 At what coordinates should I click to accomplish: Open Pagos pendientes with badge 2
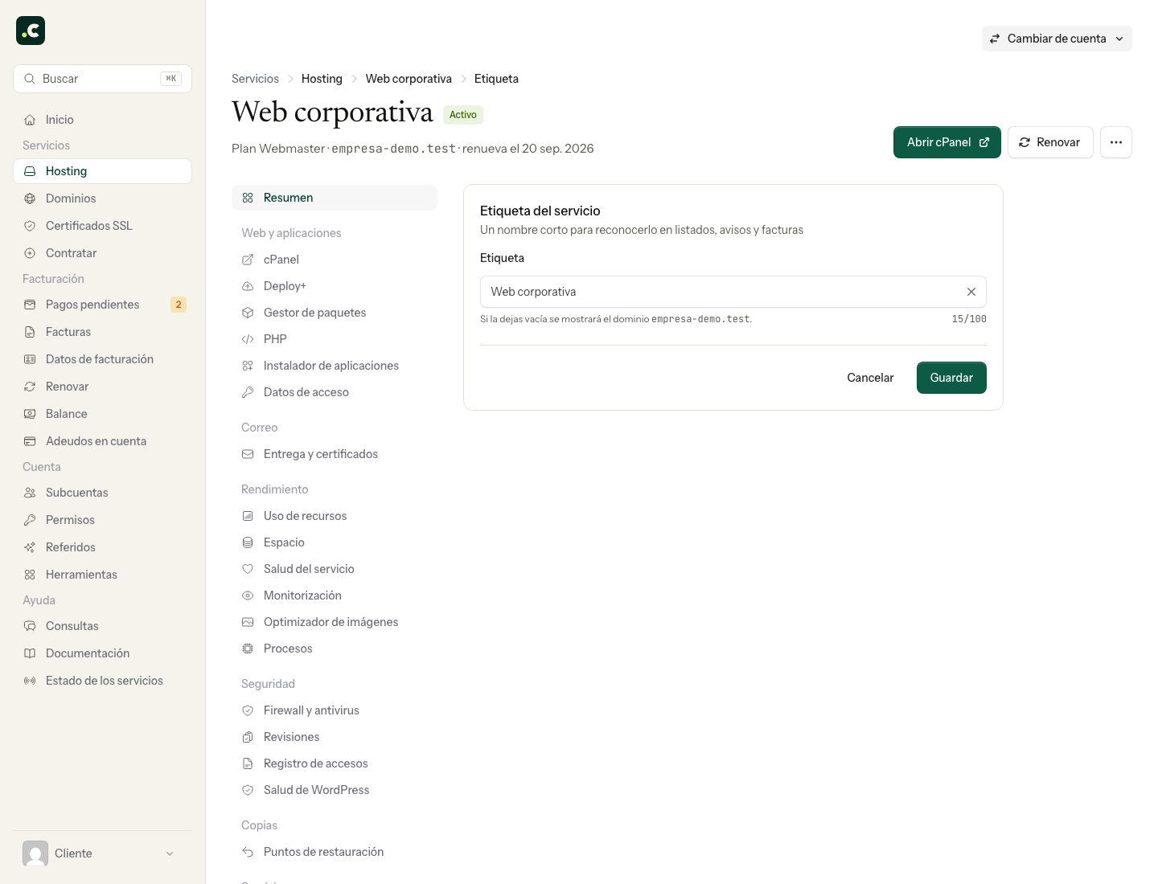click(102, 305)
